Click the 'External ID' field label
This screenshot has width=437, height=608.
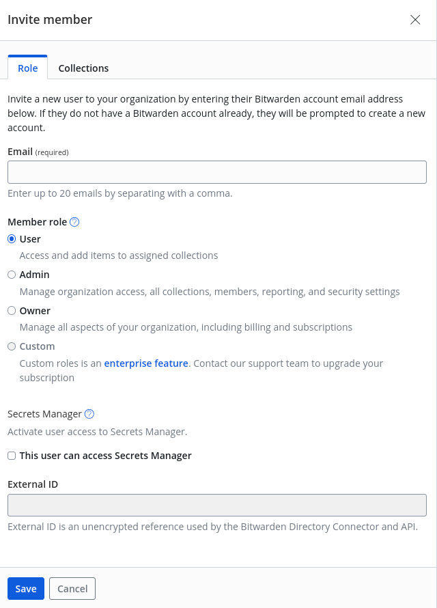(x=33, y=484)
